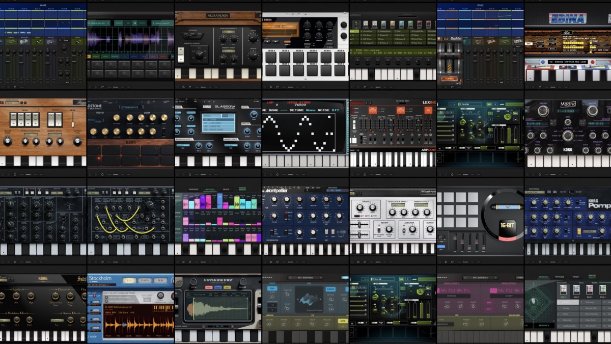This screenshot has height=344, width=611.
Task: Click the OUTPUT LEVEL knob on the wooden panel
Action: point(77,141)
